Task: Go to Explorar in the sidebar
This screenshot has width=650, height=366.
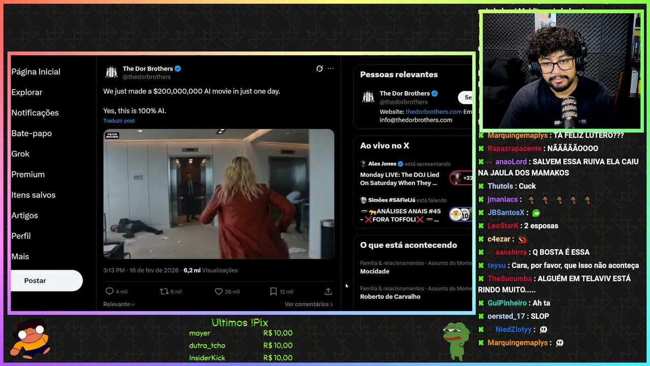Action: point(27,92)
